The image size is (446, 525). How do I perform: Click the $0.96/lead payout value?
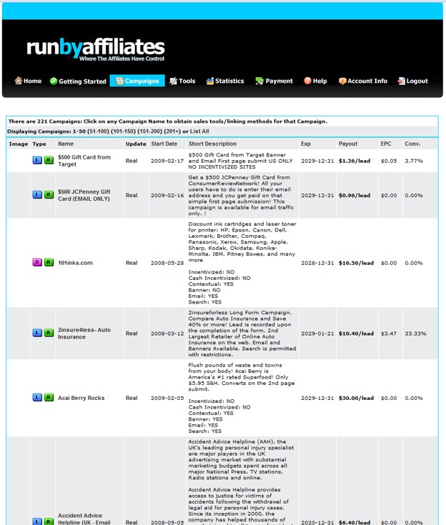coord(355,195)
